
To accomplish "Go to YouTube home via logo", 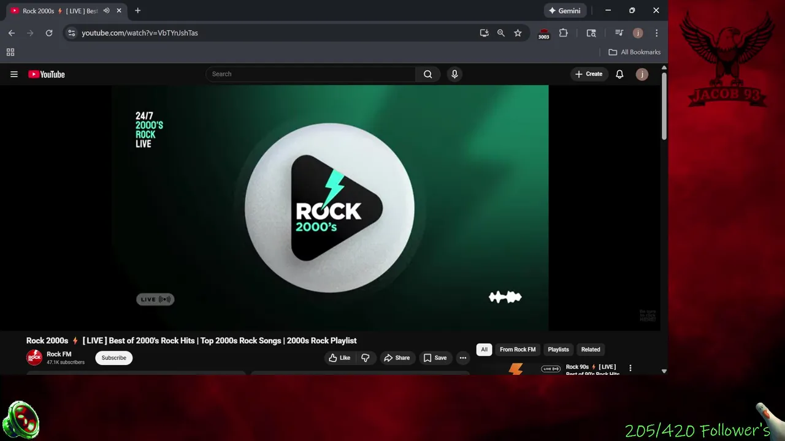I will pyautogui.click(x=47, y=74).
